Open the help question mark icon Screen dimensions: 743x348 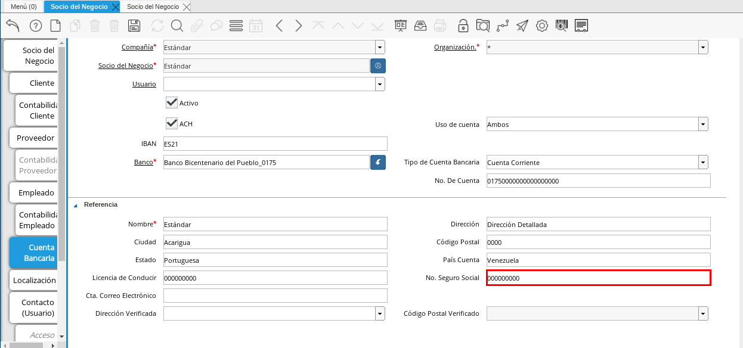[x=35, y=26]
